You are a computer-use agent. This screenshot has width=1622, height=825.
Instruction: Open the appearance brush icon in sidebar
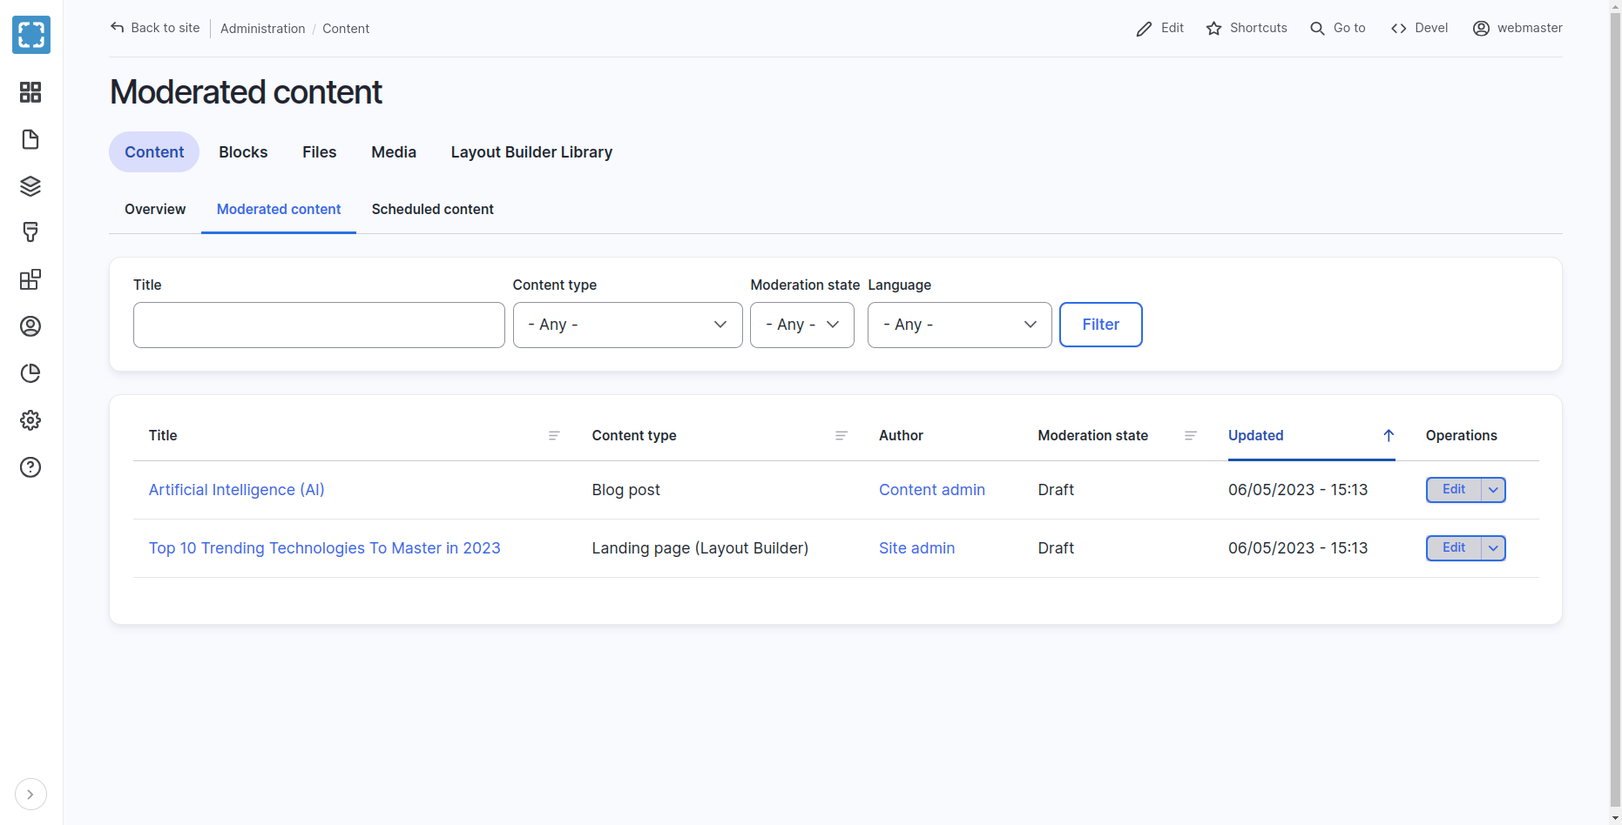tap(30, 232)
